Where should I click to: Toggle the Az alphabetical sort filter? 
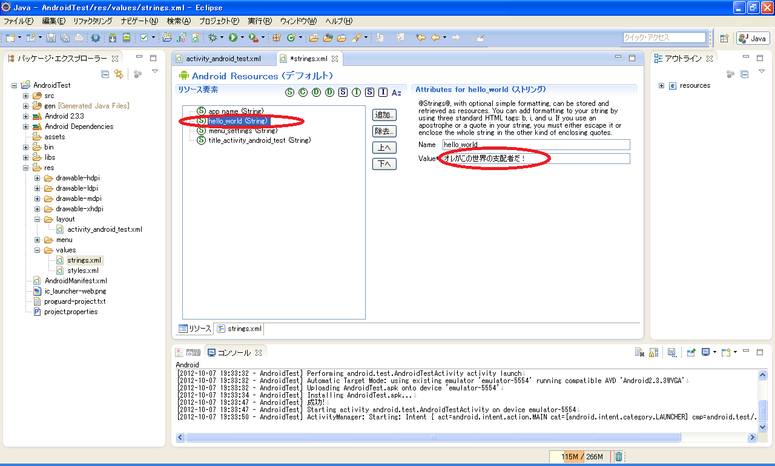coord(397,93)
